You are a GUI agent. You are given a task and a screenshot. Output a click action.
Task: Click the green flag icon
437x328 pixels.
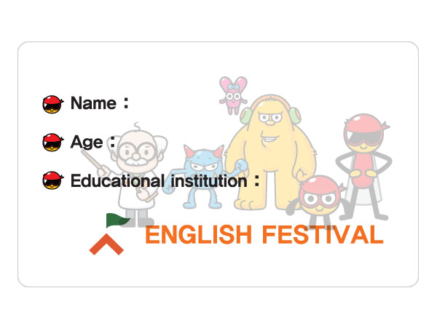[x=118, y=220]
